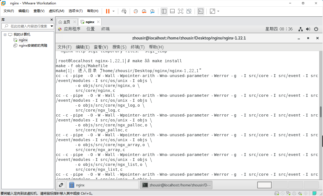Maximize the guest terminal window
The image size is (323, 196).
308,38
